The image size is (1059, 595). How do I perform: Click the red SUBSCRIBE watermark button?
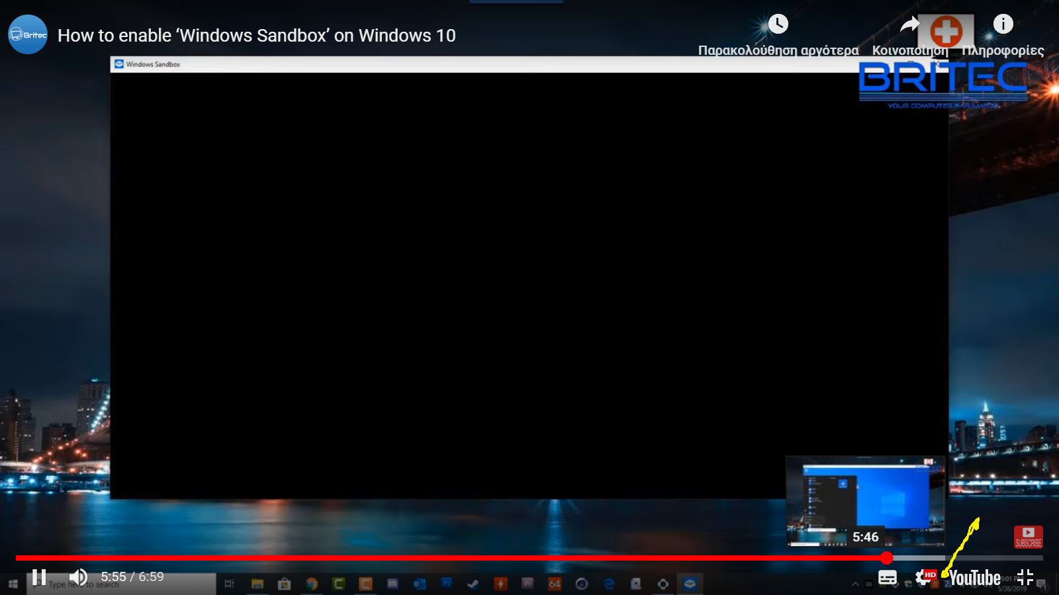(1029, 537)
